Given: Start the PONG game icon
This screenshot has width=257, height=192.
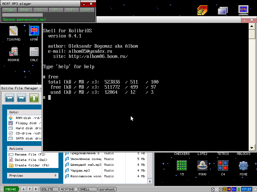Looking at the screenshot, I should tap(202, 165).
